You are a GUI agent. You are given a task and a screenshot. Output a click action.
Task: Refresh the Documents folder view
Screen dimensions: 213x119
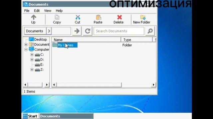pyautogui.click(x=88, y=31)
